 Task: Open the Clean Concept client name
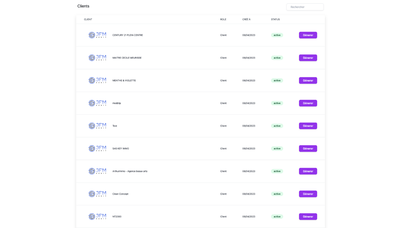(x=120, y=194)
